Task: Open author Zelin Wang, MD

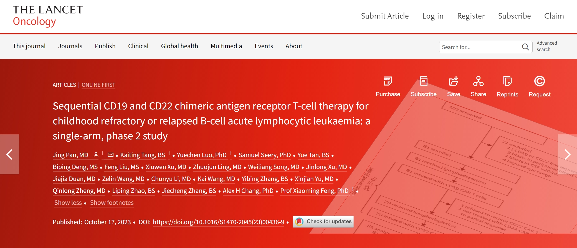Action: 123,179
